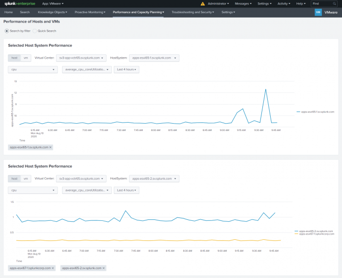
Task: Click the VMware app name label
Action: tap(331, 12)
